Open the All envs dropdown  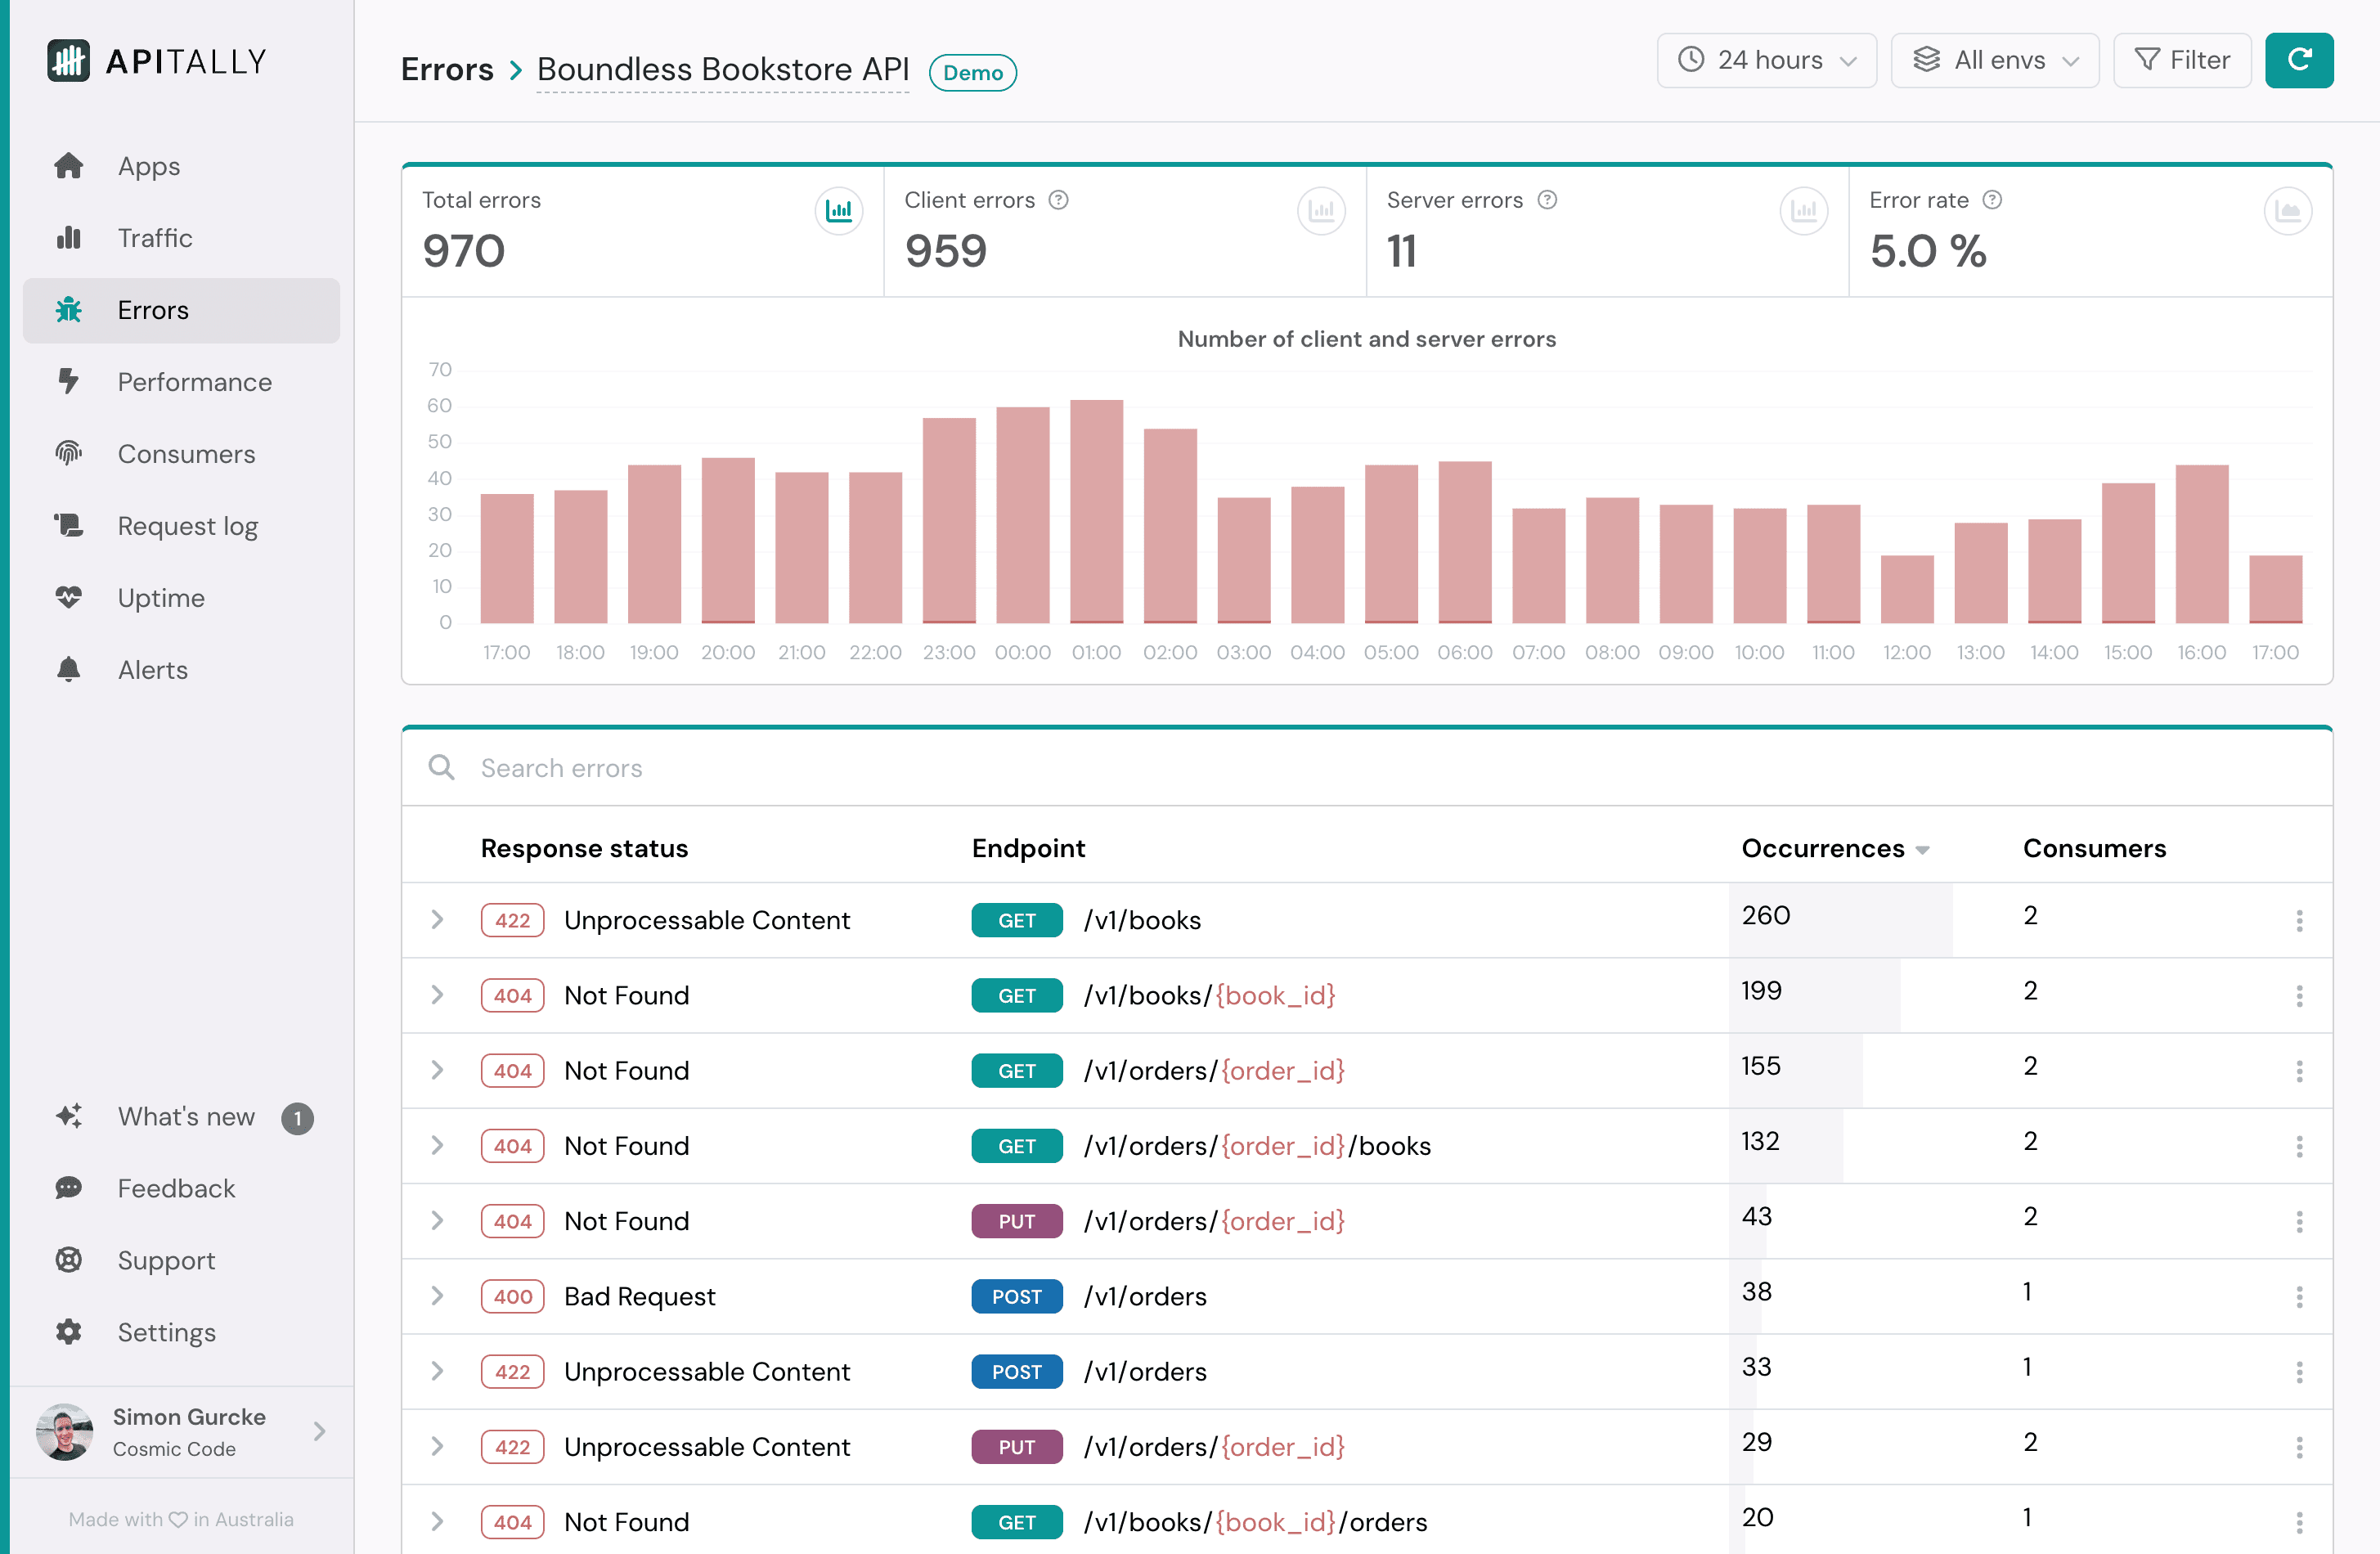point(1994,60)
